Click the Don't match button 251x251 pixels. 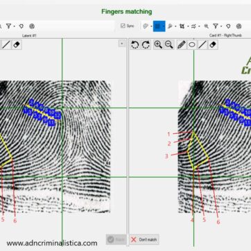(144, 239)
